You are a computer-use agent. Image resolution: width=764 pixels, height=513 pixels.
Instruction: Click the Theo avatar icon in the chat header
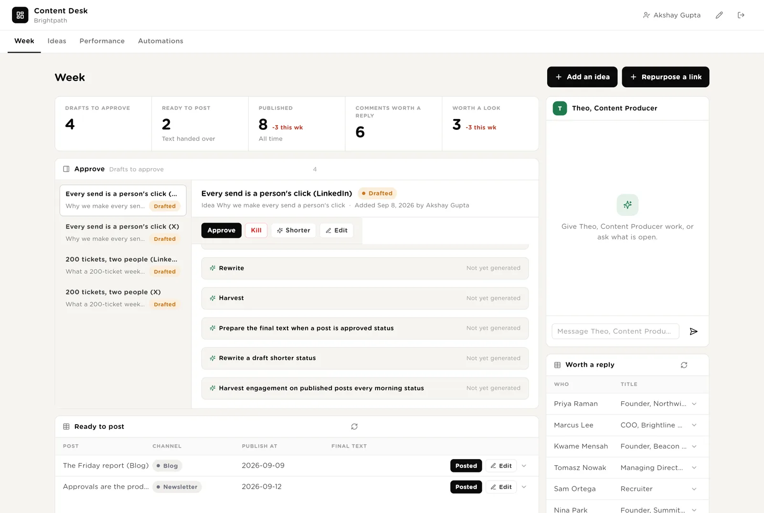click(560, 108)
